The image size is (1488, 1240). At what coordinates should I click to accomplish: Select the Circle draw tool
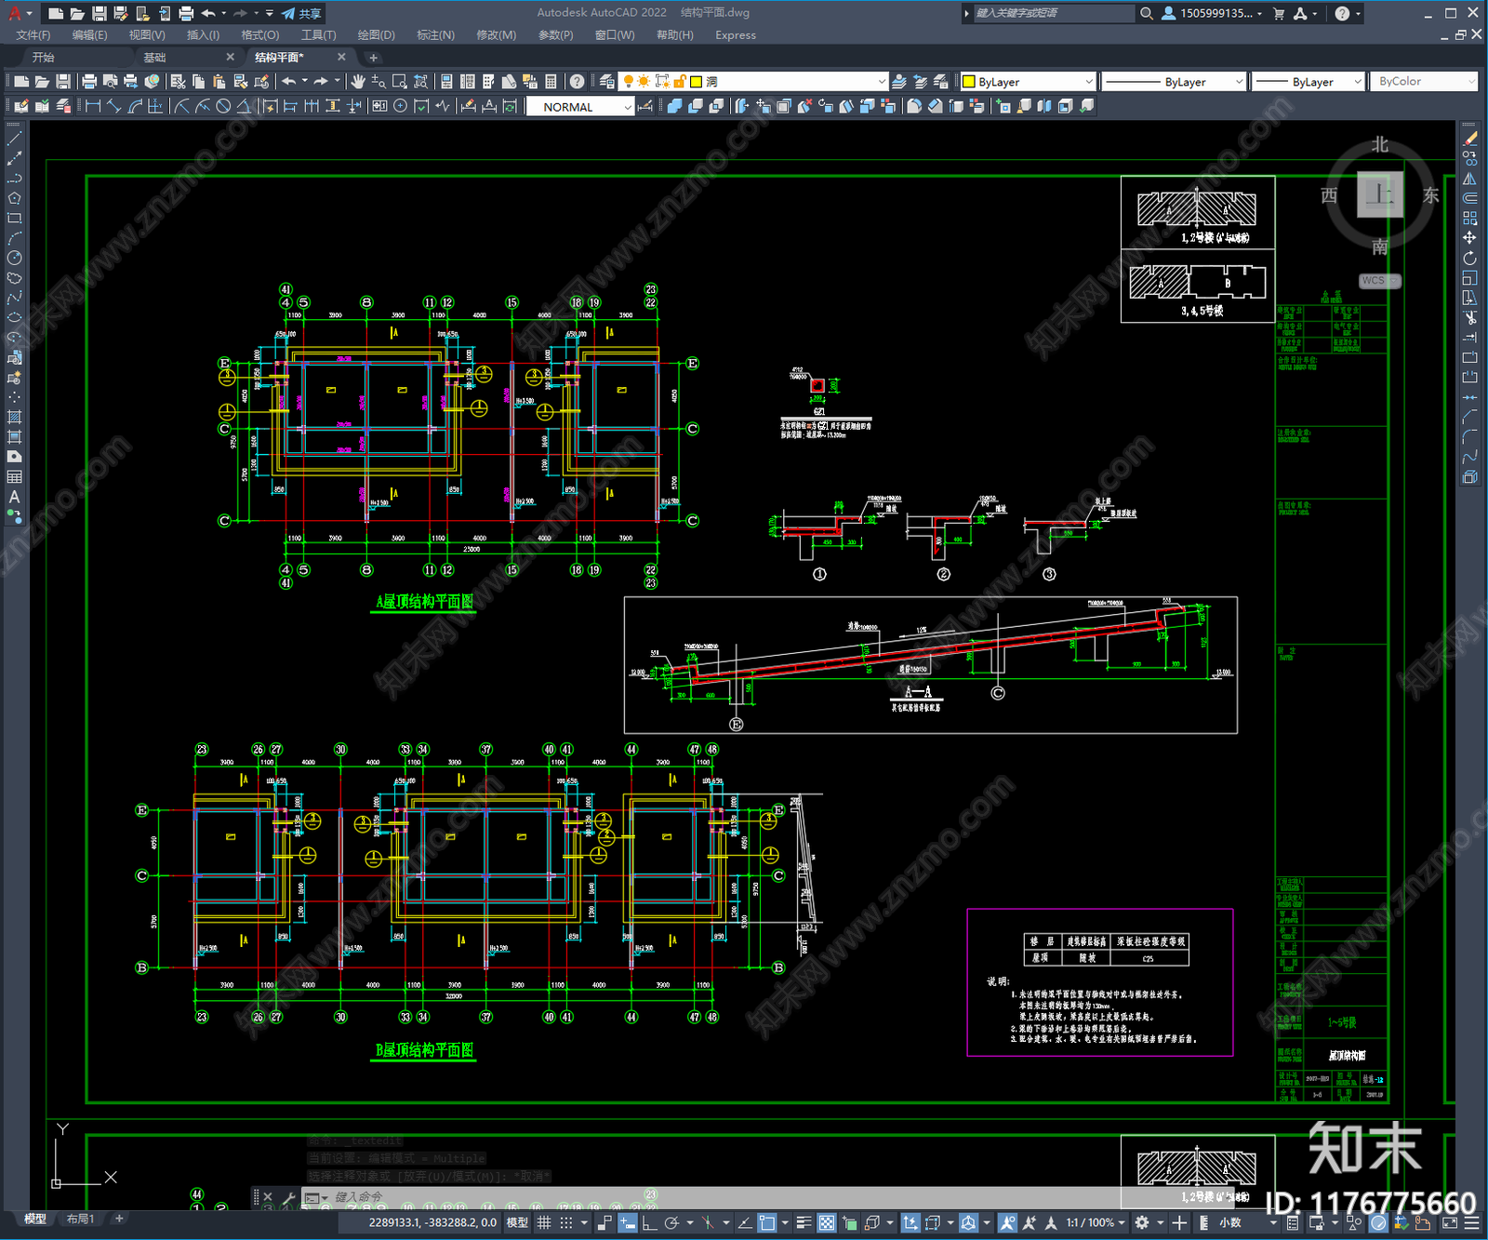pyautogui.click(x=14, y=258)
